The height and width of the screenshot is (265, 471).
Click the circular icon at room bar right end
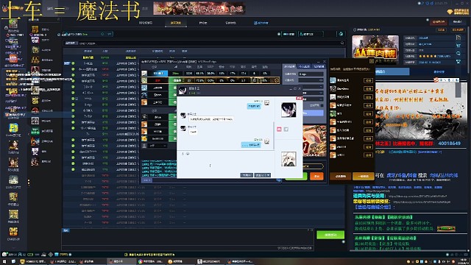pyautogui.click(x=341, y=34)
